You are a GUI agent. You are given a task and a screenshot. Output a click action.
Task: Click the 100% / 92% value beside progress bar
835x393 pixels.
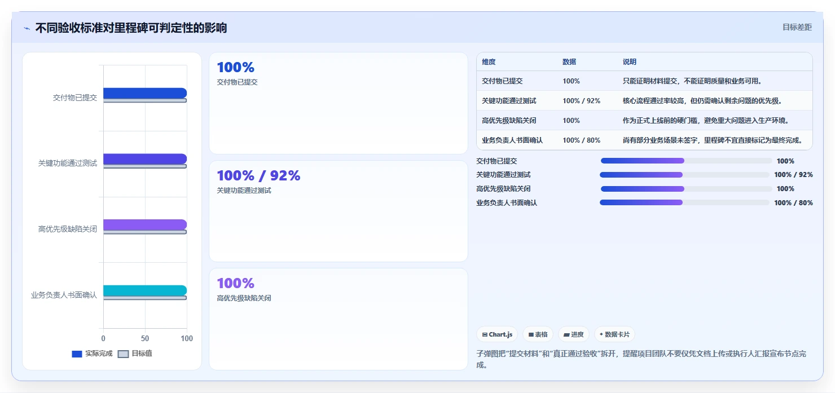[793, 175]
